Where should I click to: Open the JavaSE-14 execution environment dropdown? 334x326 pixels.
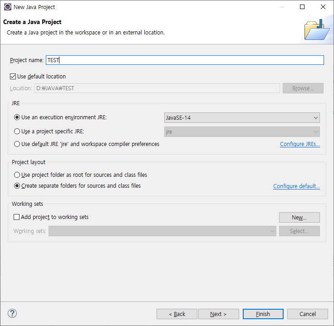click(x=242, y=118)
